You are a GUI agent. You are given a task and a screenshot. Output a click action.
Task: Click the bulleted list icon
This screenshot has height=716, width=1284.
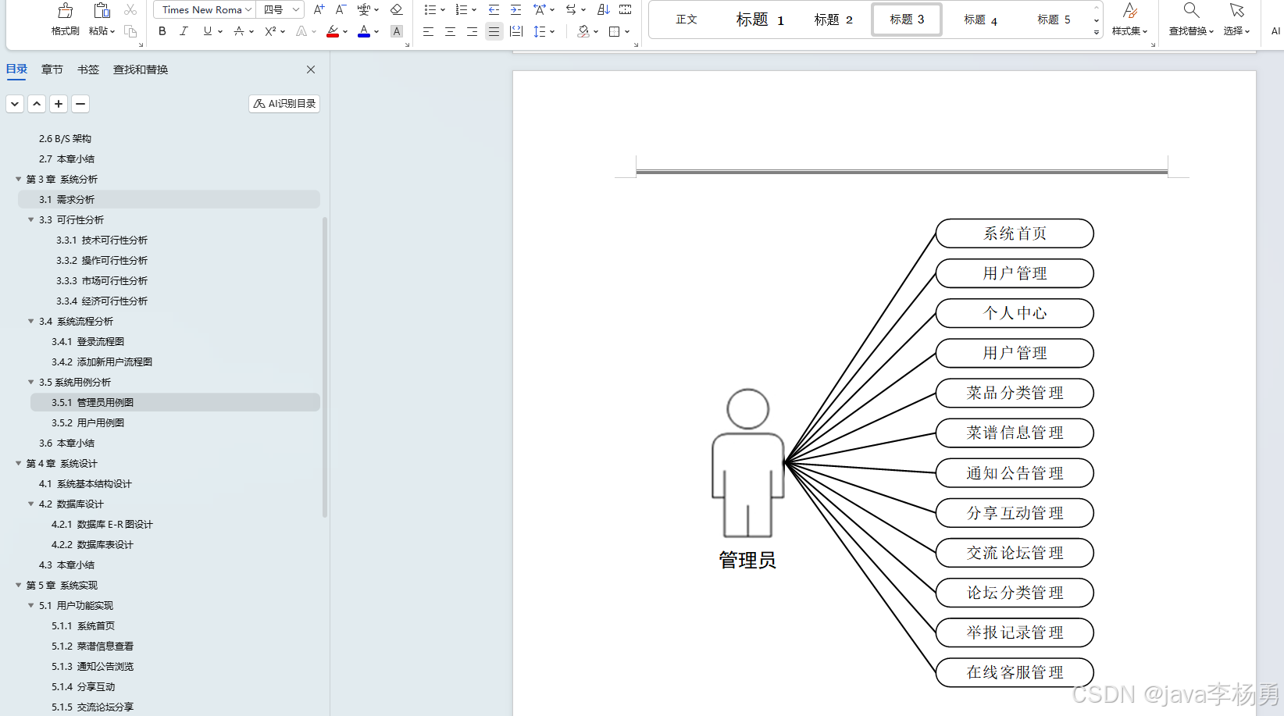point(430,10)
